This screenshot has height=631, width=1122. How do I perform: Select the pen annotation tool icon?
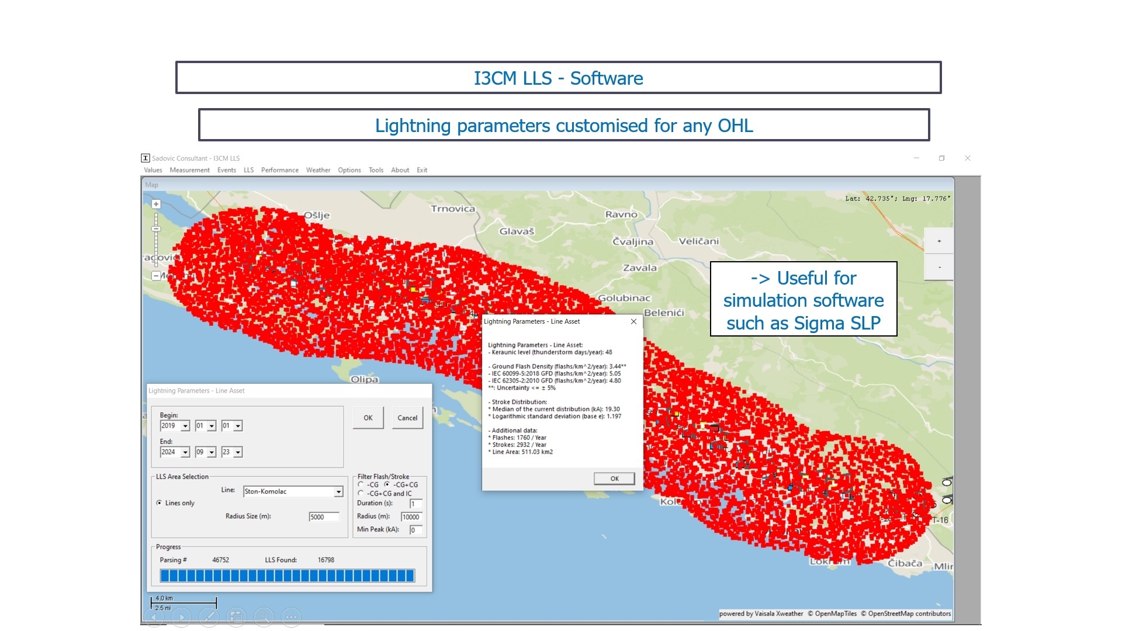[x=209, y=617]
